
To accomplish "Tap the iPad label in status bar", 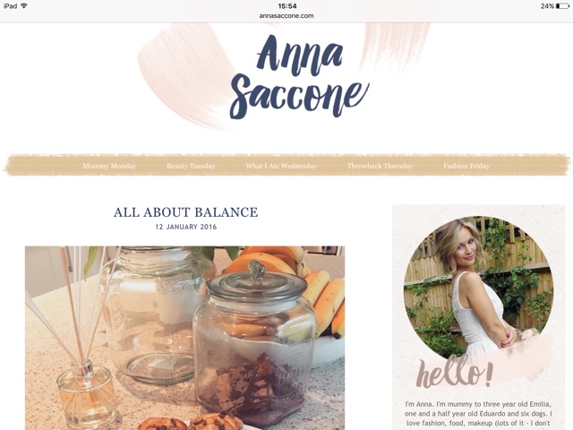I will pyautogui.click(x=10, y=6).
